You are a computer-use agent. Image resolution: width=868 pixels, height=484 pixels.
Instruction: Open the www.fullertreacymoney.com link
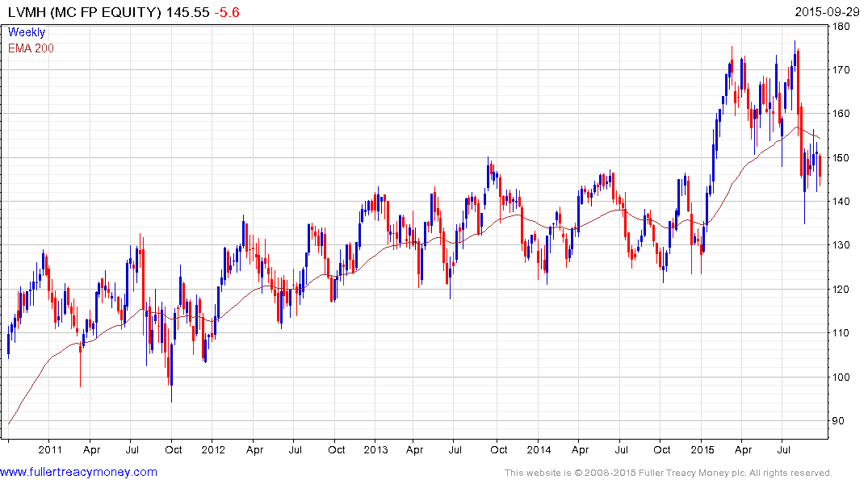[x=78, y=472]
